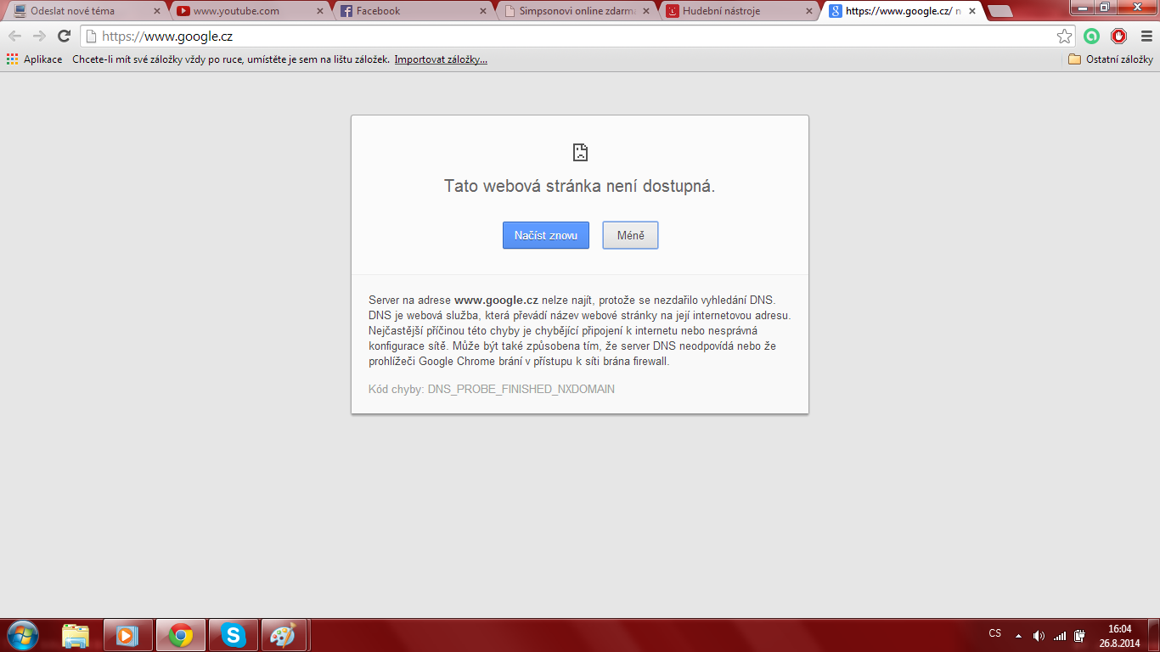
Task: Click the red stop-hand extension icon
Action: 1118,36
